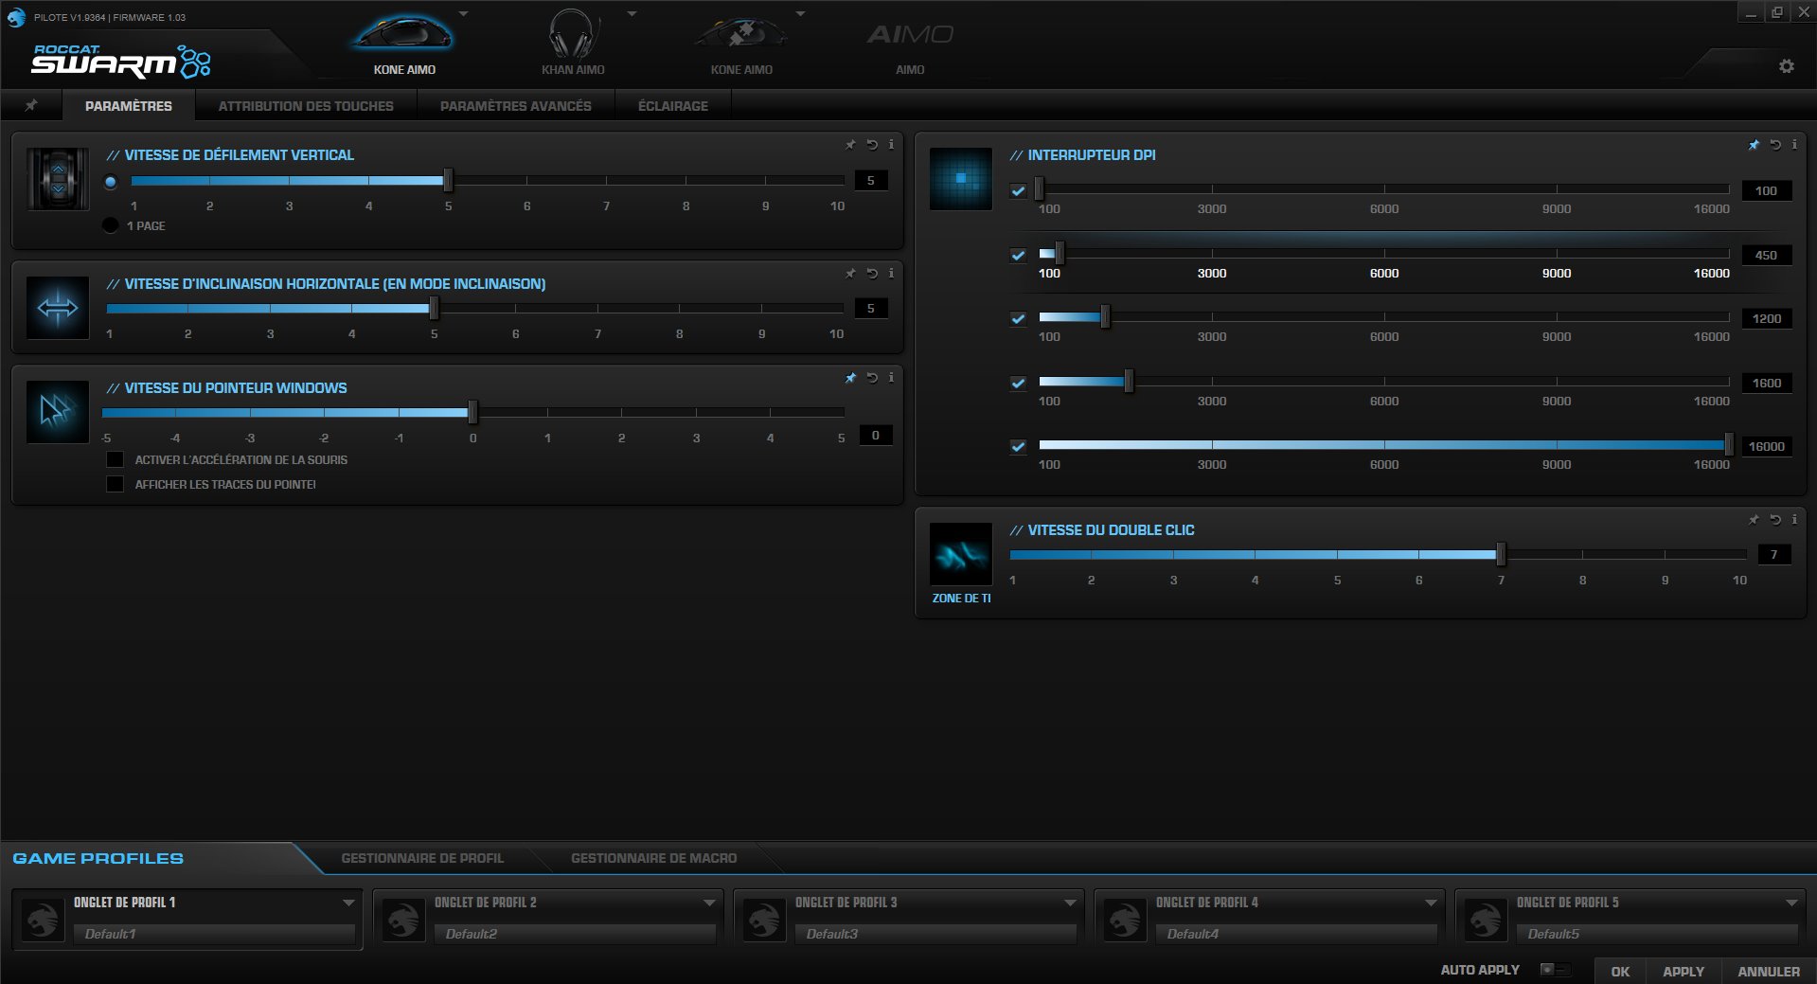Click the 16000 DPI slider handle

pos(1728,445)
